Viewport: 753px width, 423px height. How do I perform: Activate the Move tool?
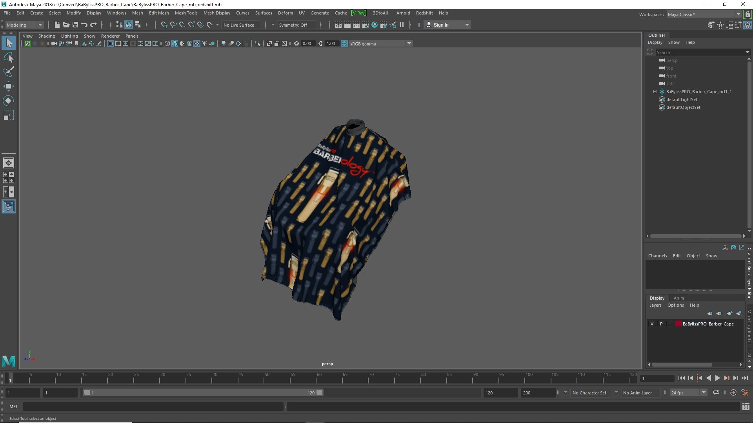click(x=9, y=86)
